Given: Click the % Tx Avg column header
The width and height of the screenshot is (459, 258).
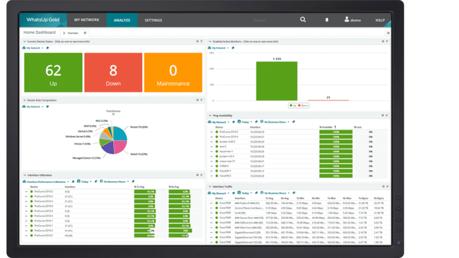Looking at the screenshot, I should 139,187.
